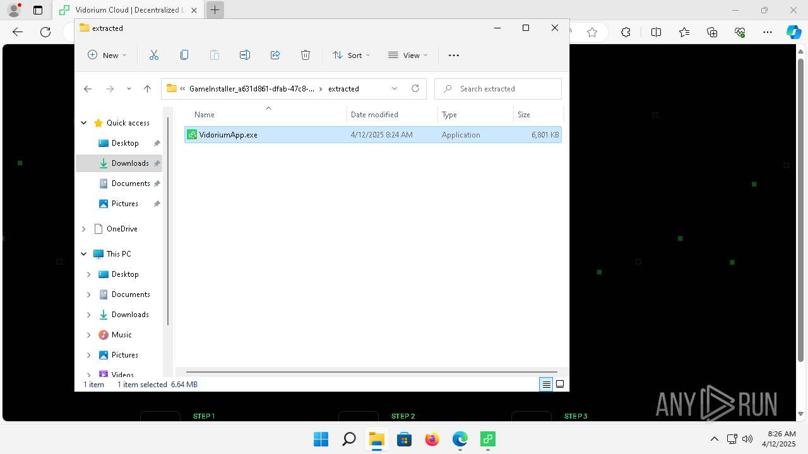Open Windows Start menu
Image resolution: width=808 pixels, height=454 pixels.
tap(321, 439)
